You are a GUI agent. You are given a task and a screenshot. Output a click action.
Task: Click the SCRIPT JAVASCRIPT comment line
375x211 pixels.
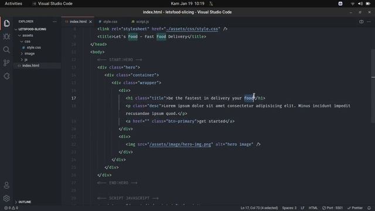click(128, 198)
